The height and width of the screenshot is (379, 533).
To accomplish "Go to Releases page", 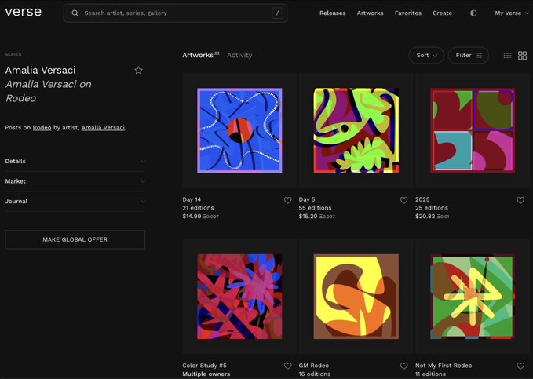I will pos(333,13).
